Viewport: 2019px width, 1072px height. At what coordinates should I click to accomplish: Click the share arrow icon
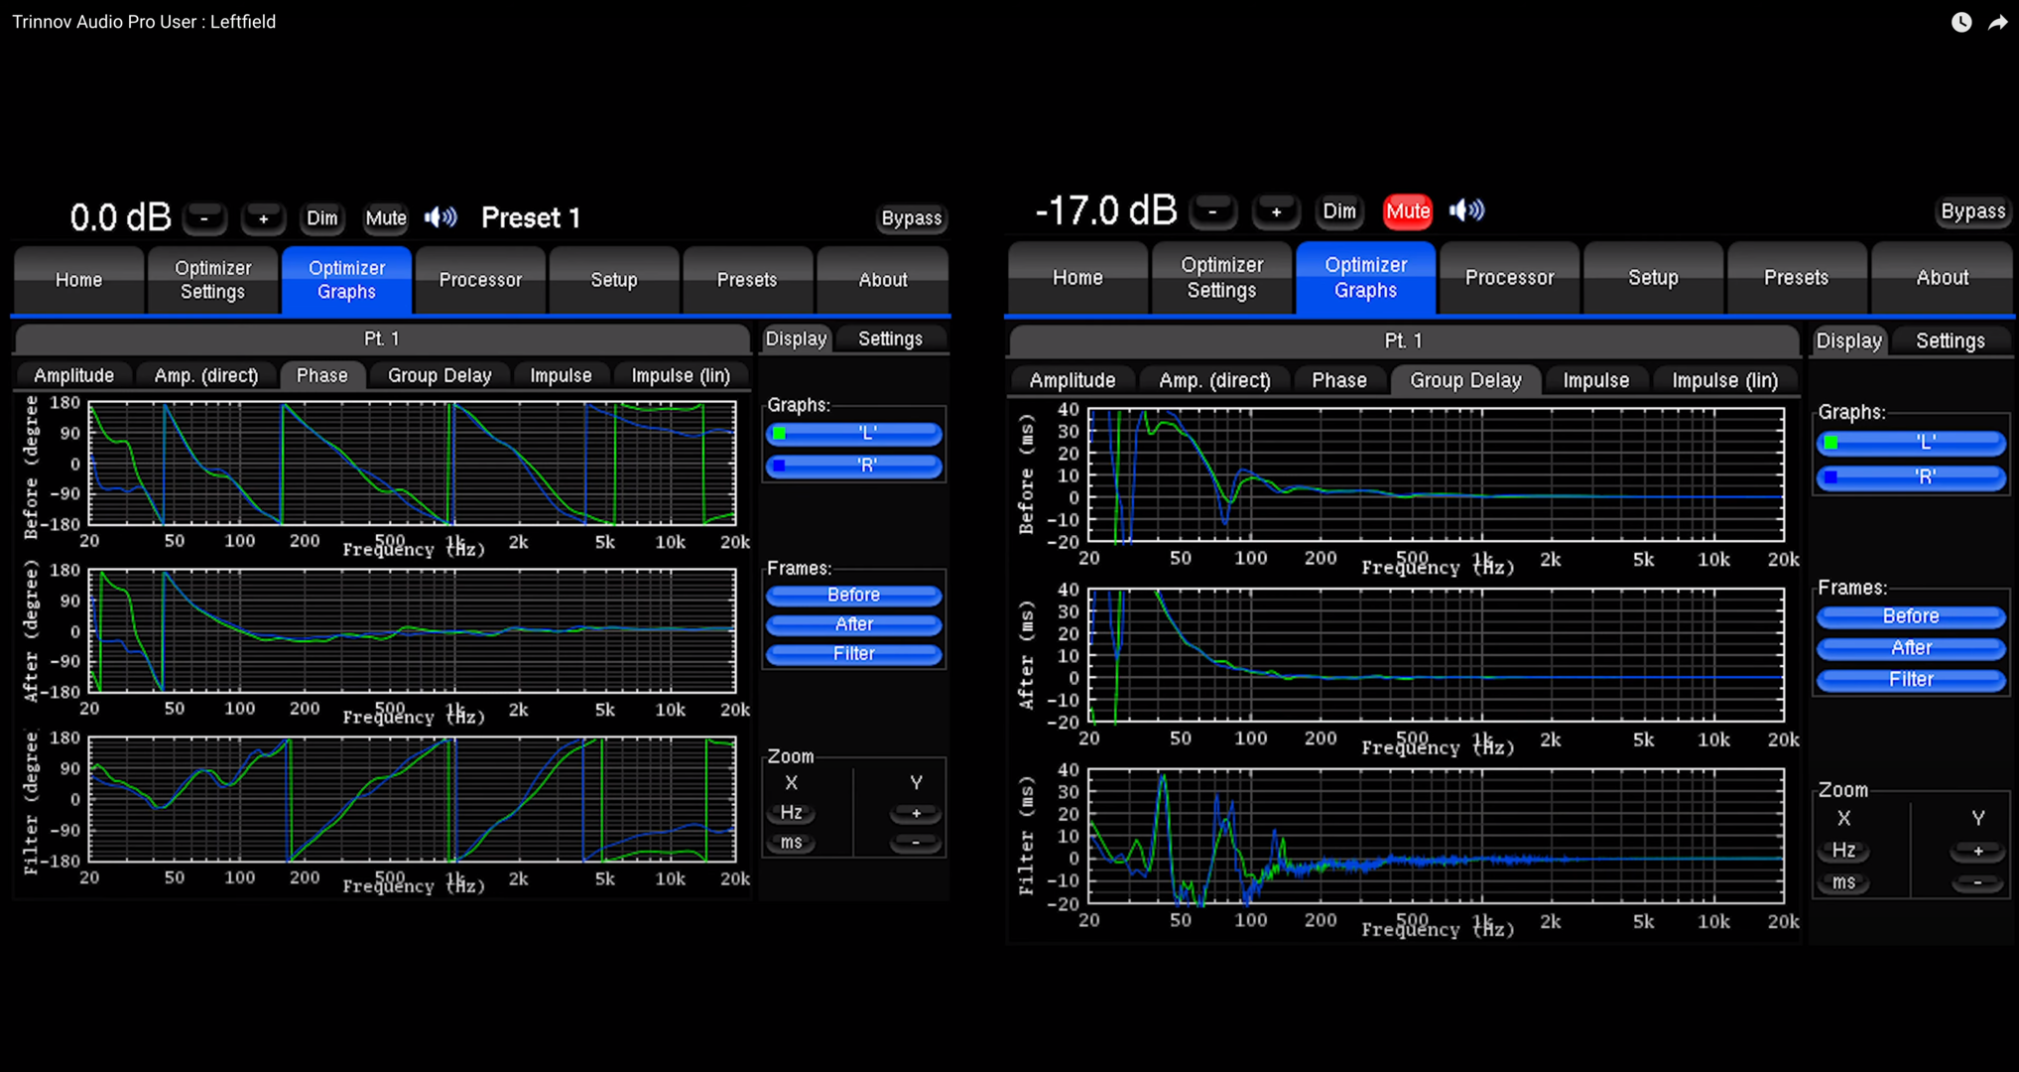(1997, 22)
